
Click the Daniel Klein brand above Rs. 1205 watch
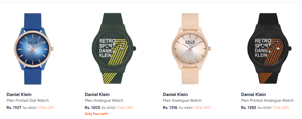click(x=97, y=94)
